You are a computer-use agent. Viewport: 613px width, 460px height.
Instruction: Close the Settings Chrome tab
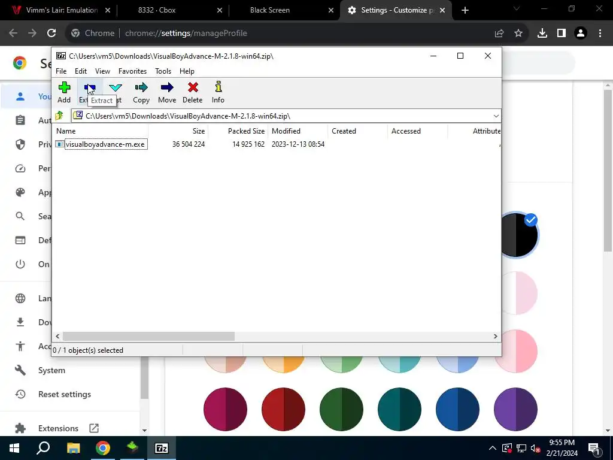(442, 10)
